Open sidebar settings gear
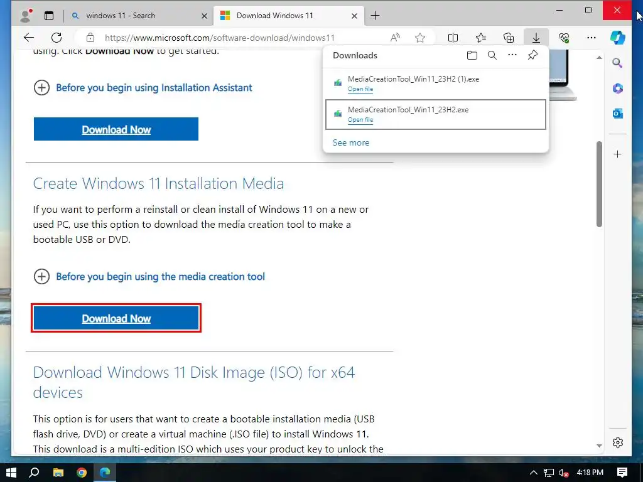Screen dimensions: 643x482 point(618,442)
